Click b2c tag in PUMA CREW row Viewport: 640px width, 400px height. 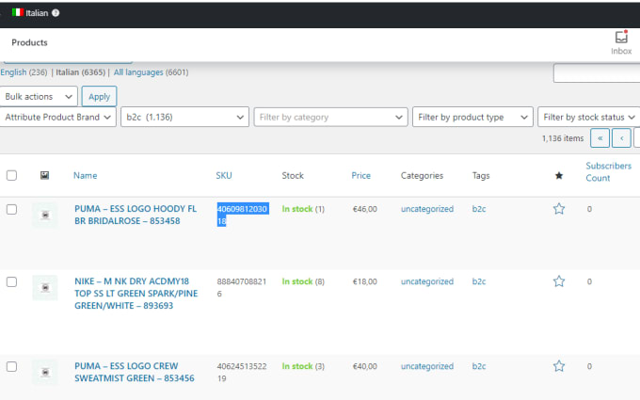[479, 366]
